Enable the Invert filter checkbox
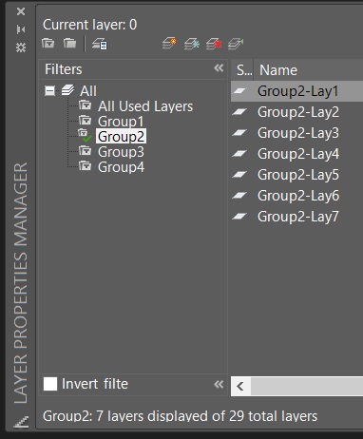The width and height of the screenshot is (363, 439). coord(50,384)
